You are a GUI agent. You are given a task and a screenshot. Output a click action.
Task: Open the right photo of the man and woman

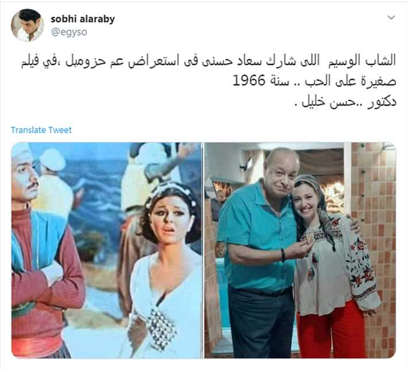point(300,250)
